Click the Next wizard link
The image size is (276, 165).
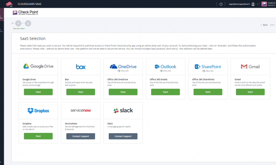[x=272, y=25]
